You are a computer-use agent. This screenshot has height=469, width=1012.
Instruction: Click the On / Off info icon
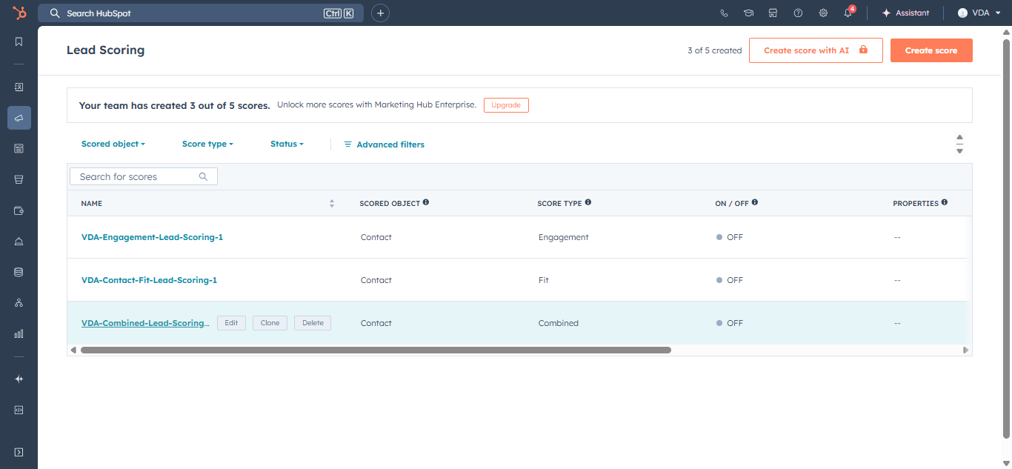point(755,202)
